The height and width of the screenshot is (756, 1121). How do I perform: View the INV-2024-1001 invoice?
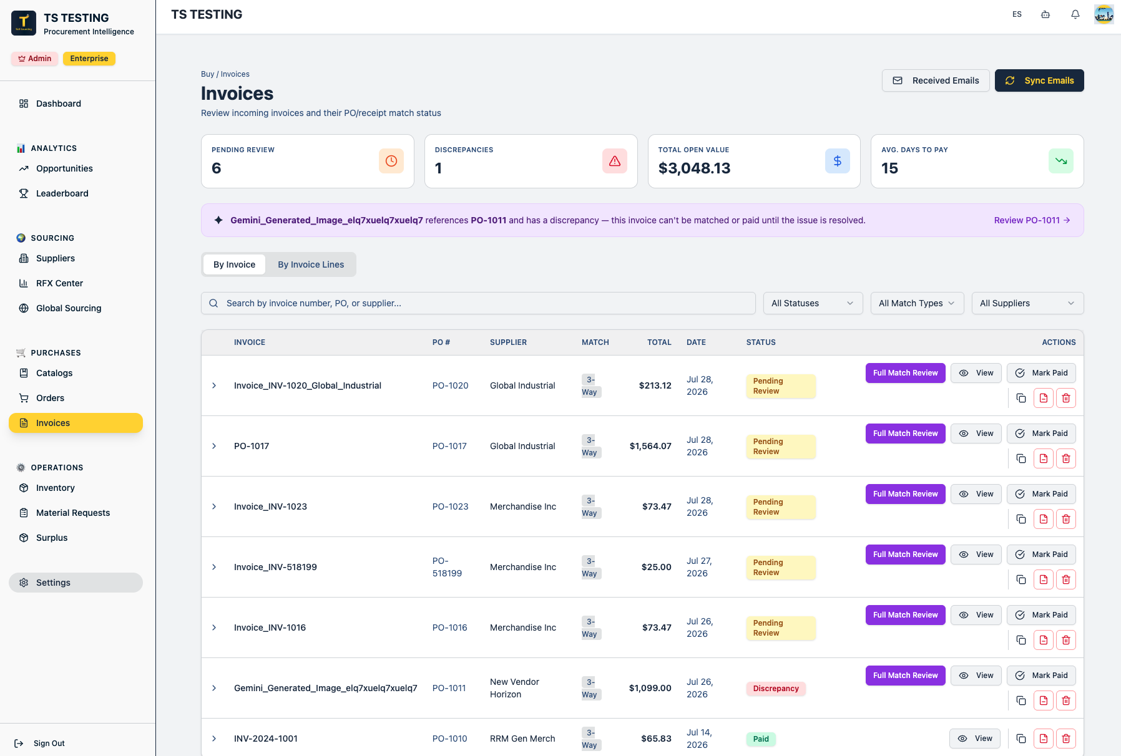(975, 739)
